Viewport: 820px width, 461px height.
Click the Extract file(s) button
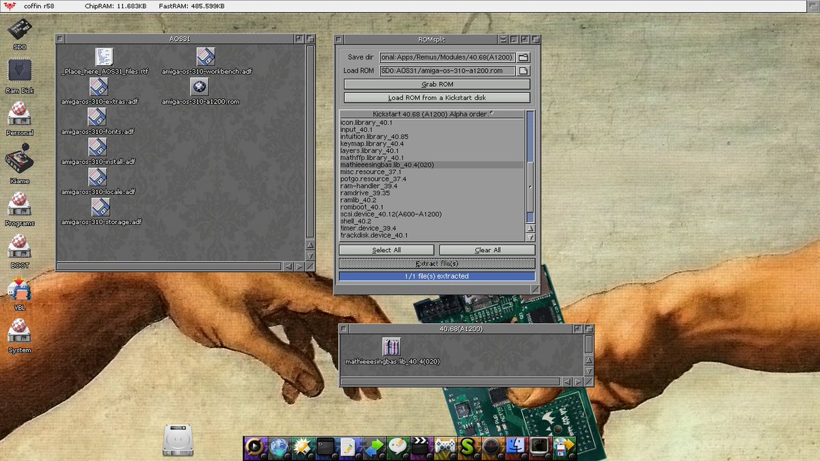[437, 263]
